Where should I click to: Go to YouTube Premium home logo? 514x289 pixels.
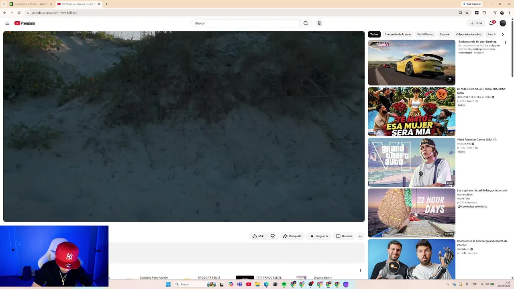(x=24, y=23)
